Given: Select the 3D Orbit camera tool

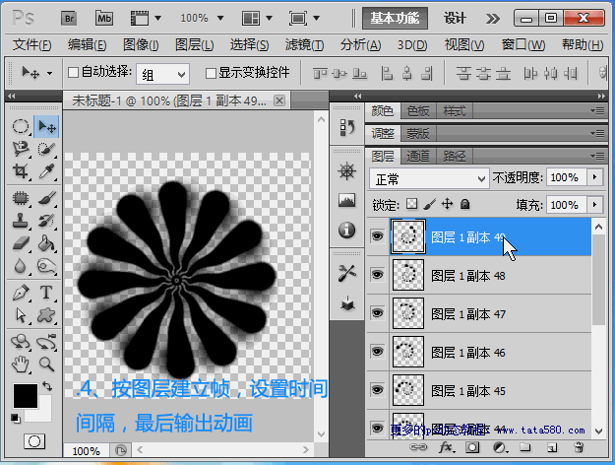Looking at the screenshot, I should [x=46, y=342].
